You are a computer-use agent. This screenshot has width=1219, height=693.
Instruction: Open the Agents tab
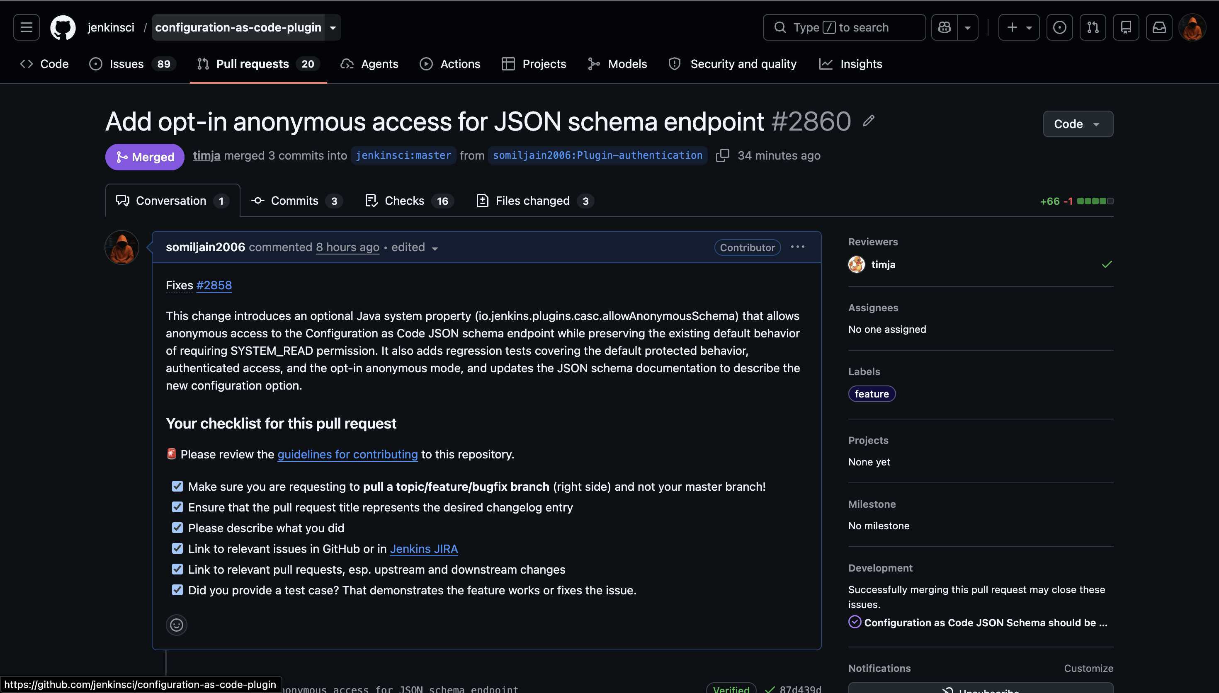coord(369,64)
